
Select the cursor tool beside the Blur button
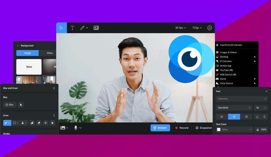click(x=21, y=105)
